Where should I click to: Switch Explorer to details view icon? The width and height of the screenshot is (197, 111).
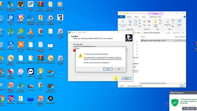(181, 86)
